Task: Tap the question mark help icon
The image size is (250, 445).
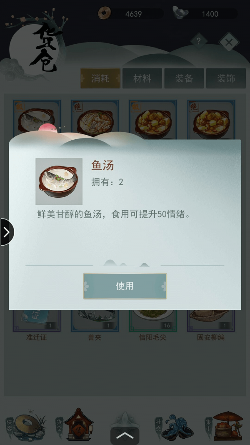Action: 199,41
